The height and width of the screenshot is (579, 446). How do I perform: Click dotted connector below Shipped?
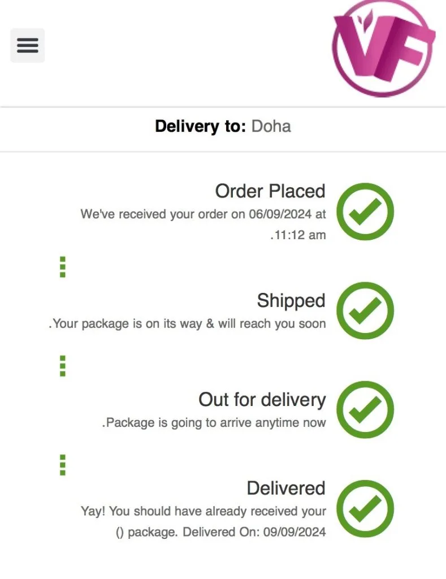tap(63, 366)
